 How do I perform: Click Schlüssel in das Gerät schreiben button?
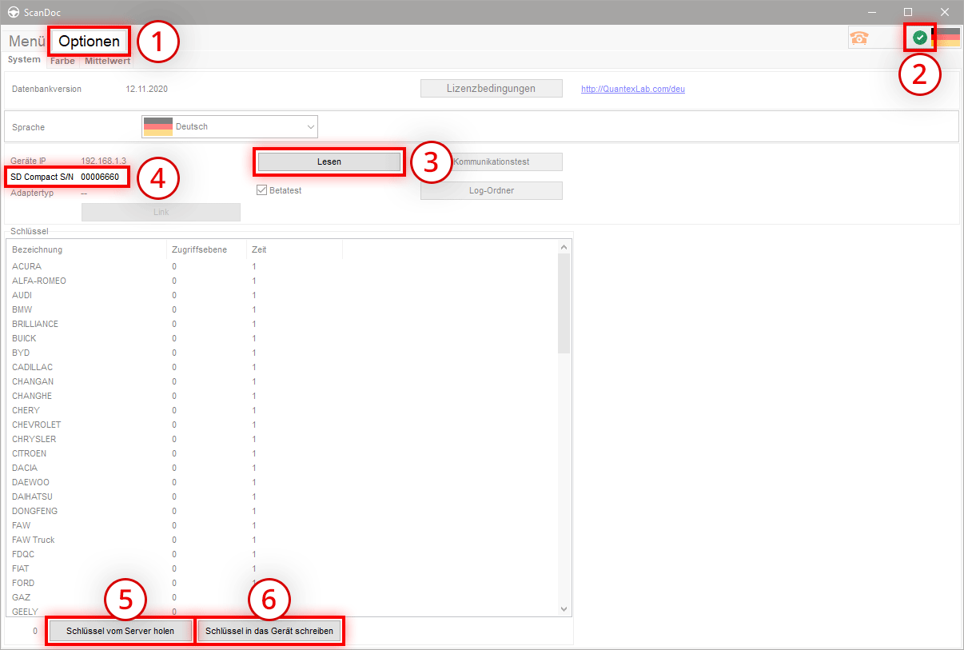tap(269, 631)
